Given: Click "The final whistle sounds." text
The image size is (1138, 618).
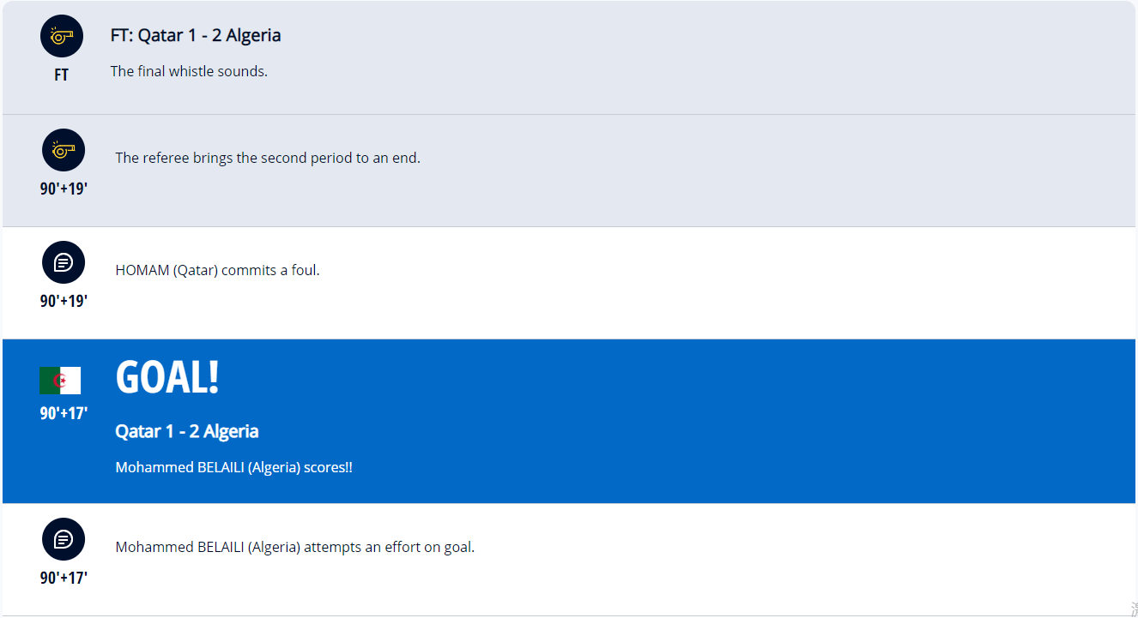Looking at the screenshot, I should pos(189,71).
